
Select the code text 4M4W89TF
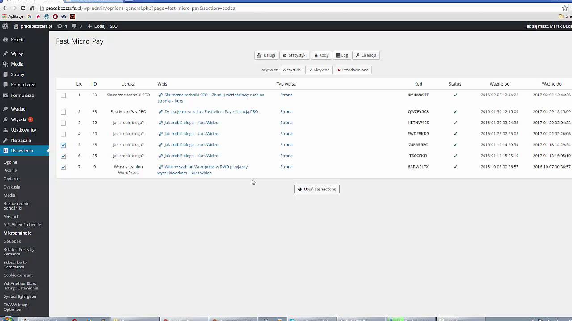point(418,95)
